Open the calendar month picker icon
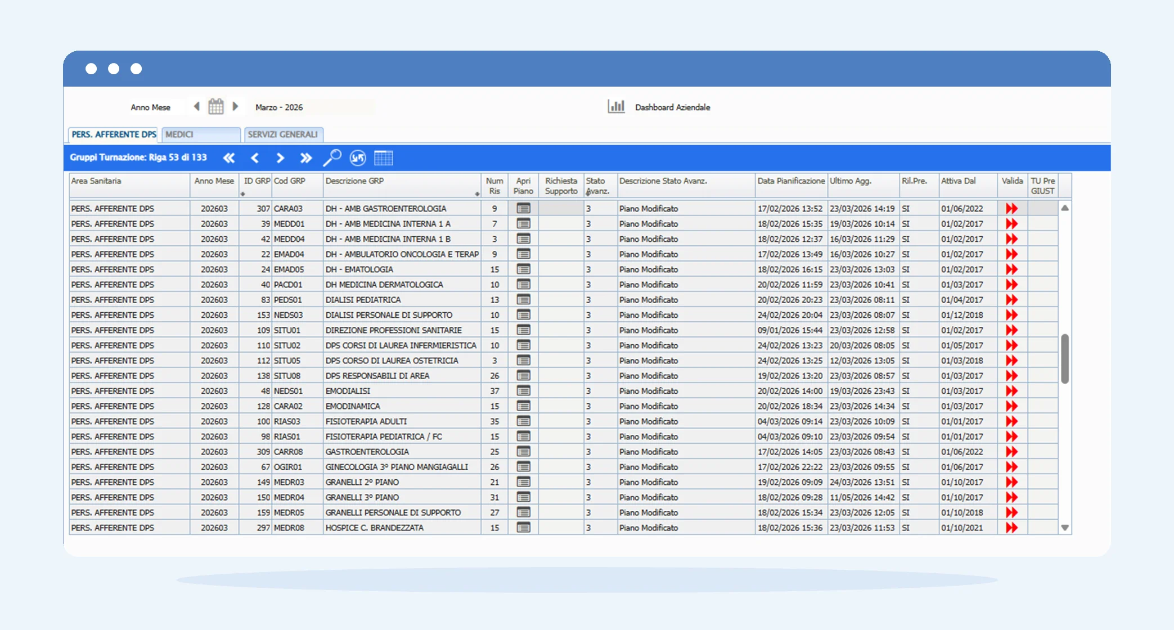The width and height of the screenshot is (1174, 630). tap(216, 106)
